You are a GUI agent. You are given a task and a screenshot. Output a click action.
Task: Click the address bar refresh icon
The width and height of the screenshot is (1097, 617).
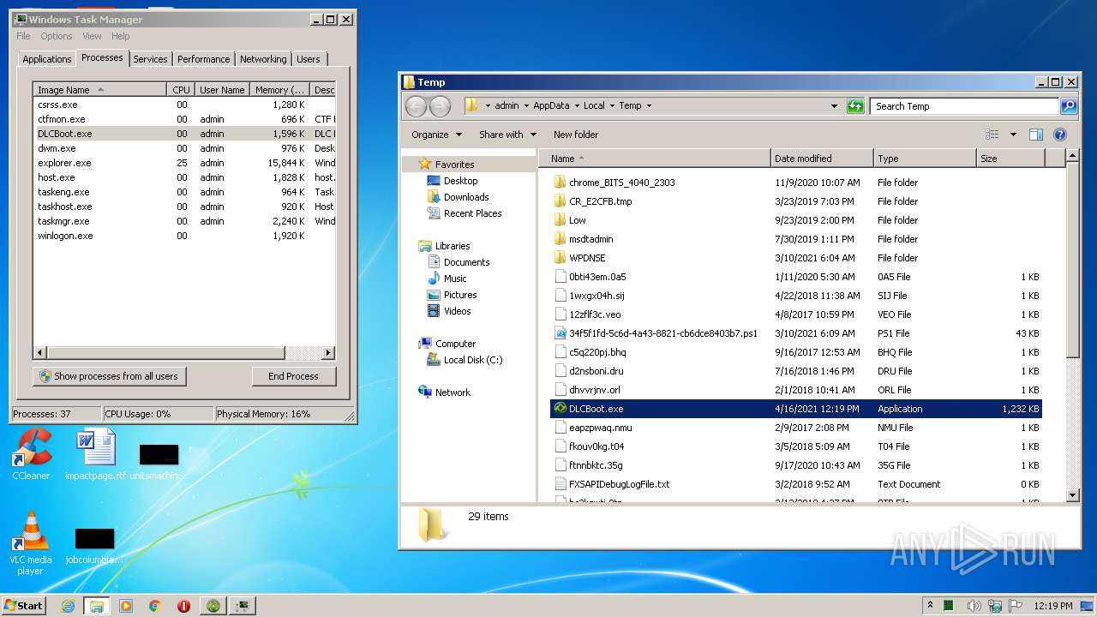[855, 106]
